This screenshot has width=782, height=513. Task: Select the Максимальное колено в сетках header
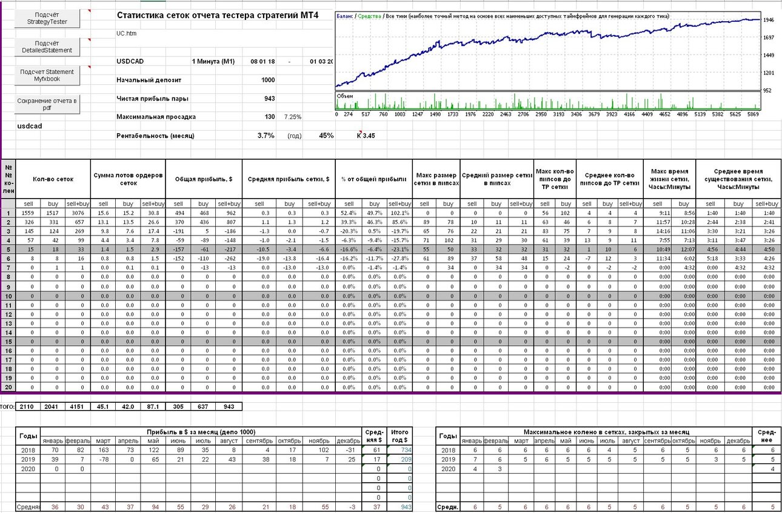pyautogui.click(x=606, y=432)
